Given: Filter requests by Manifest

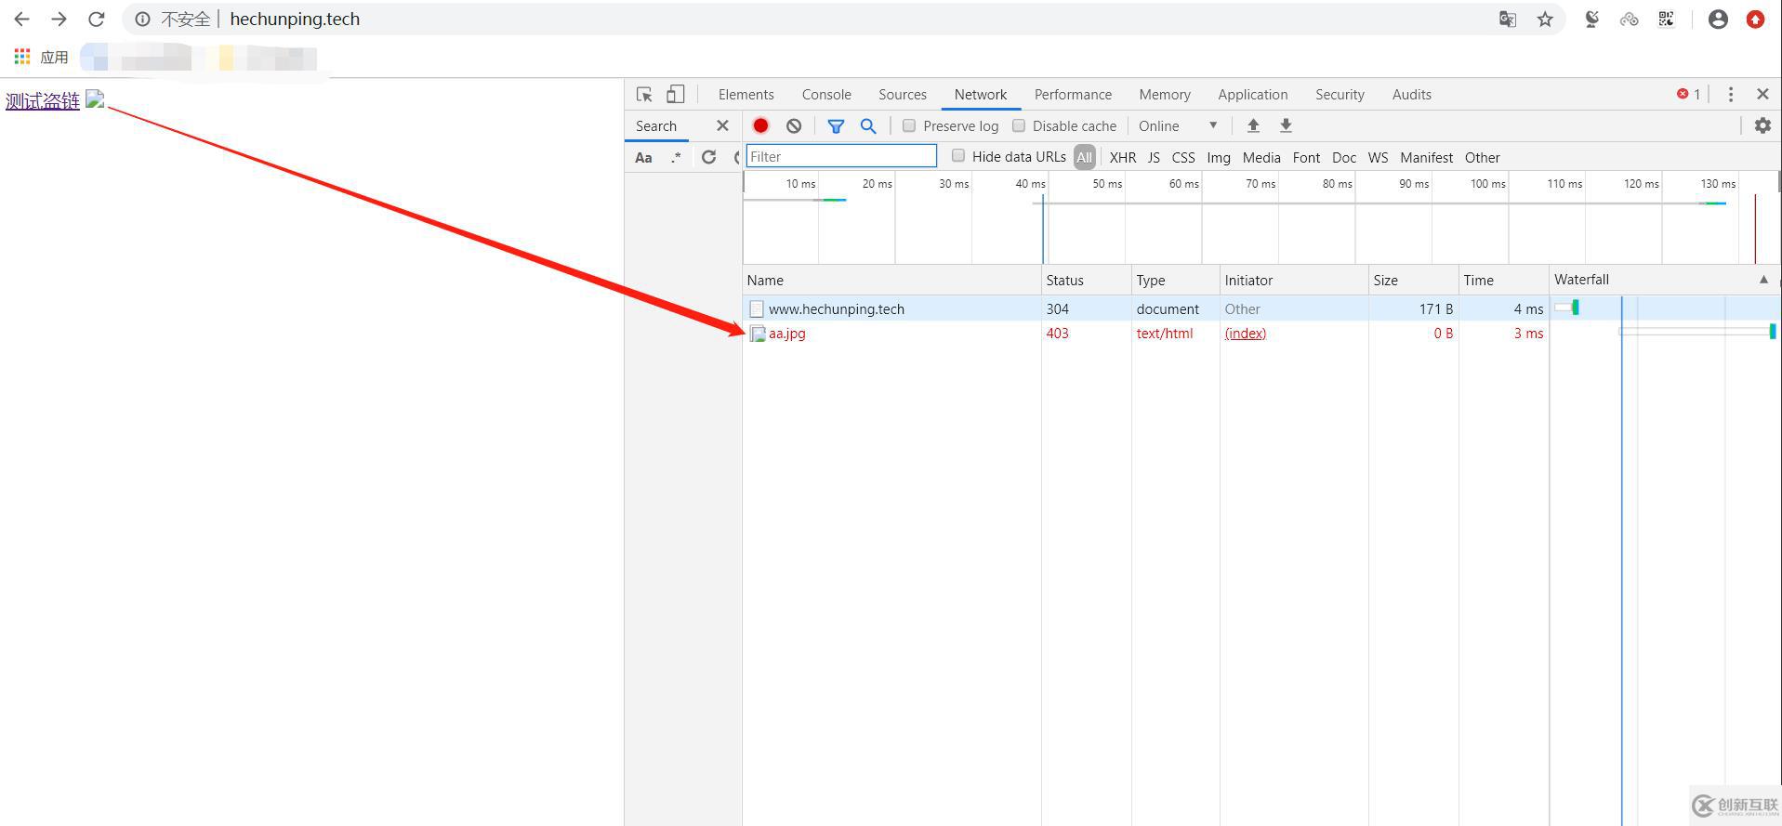Looking at the screenshot, I should pyautogui.click(x=1427, y=157).
